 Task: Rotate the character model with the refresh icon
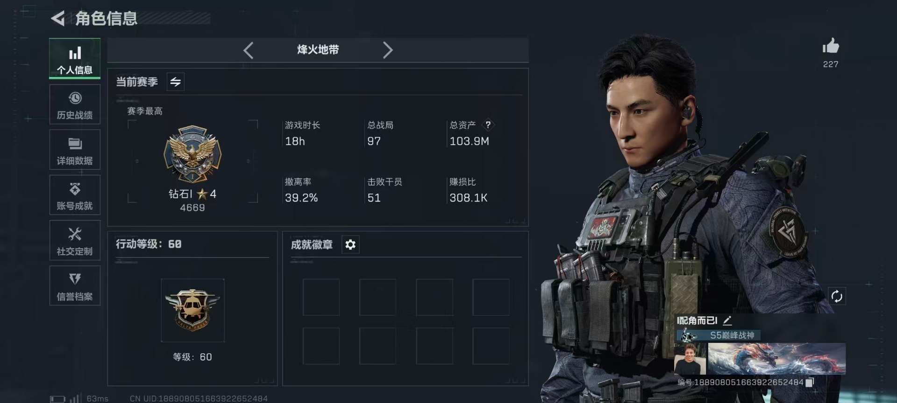click(x=836, y=296)
